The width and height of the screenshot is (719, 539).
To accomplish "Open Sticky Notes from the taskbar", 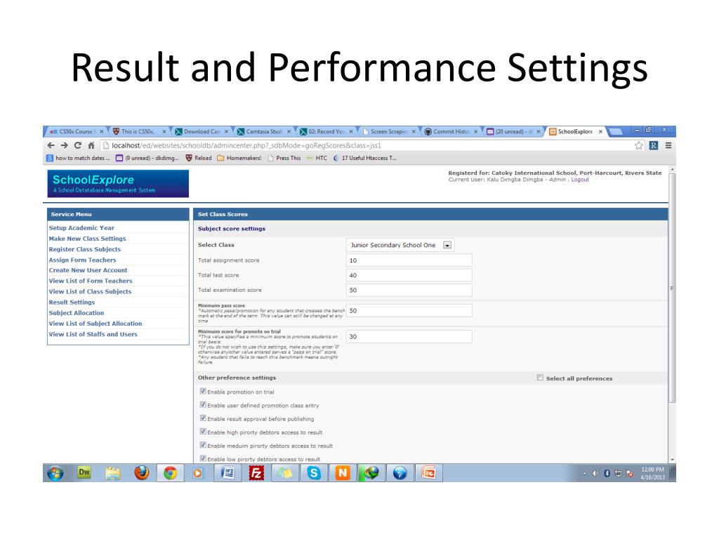I will pyautogui.click(x=285, y=473).
